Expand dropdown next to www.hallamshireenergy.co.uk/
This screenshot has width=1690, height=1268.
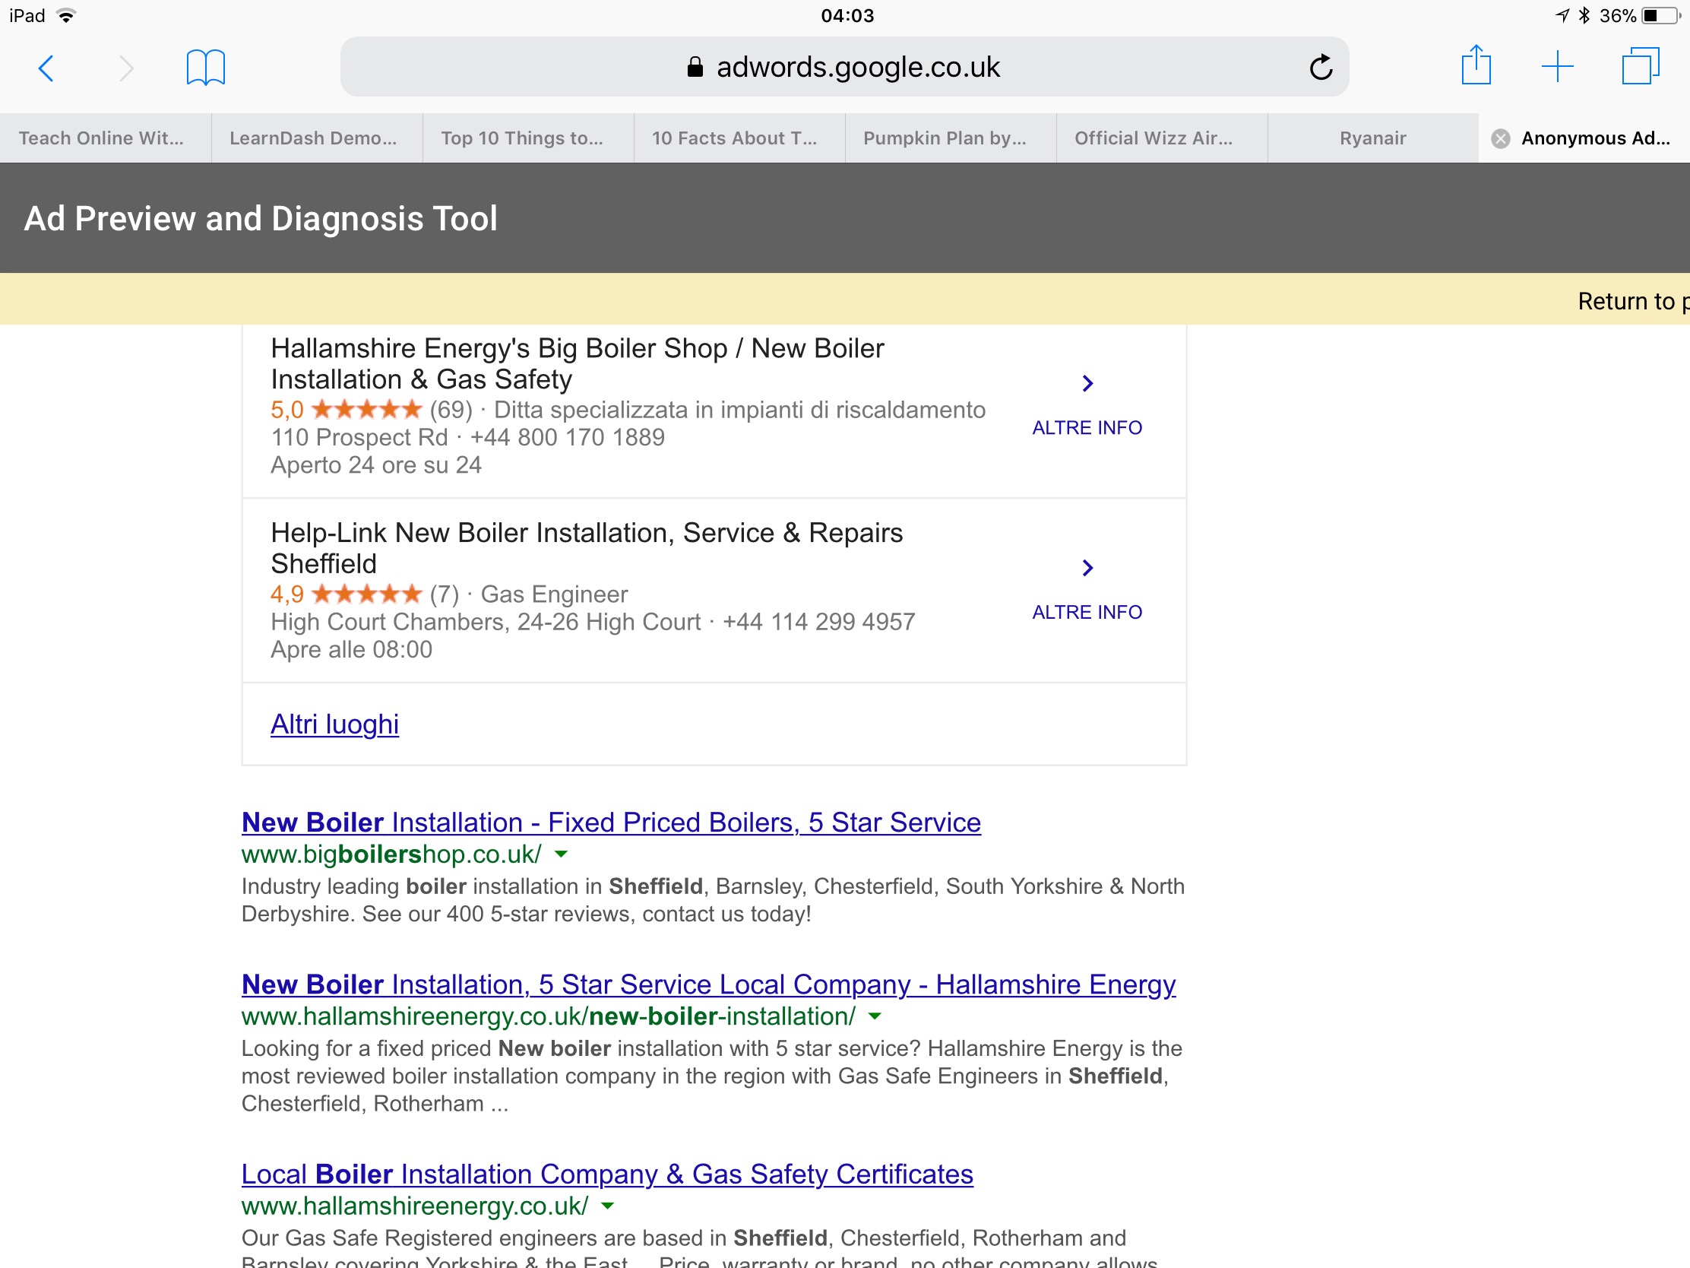[608, 1206]
